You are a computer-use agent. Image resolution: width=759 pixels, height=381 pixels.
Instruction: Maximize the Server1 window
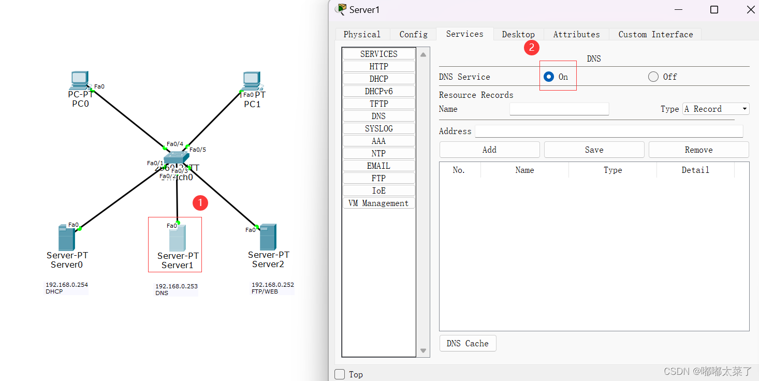714,9
